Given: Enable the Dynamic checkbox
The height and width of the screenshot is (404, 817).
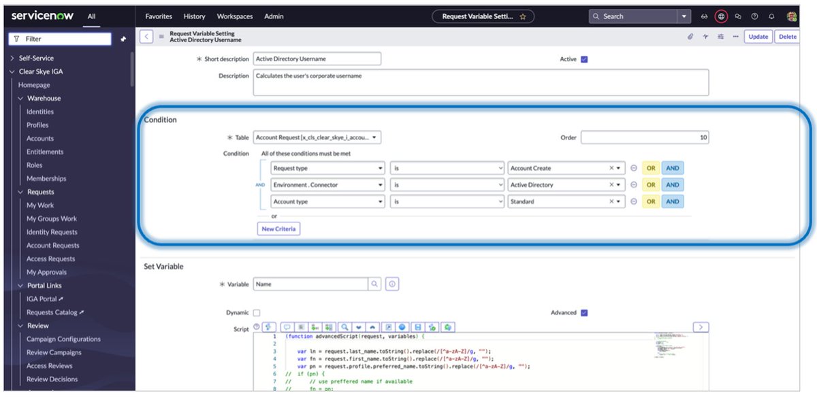Looking at the screenshot, I should click(256, 312).
